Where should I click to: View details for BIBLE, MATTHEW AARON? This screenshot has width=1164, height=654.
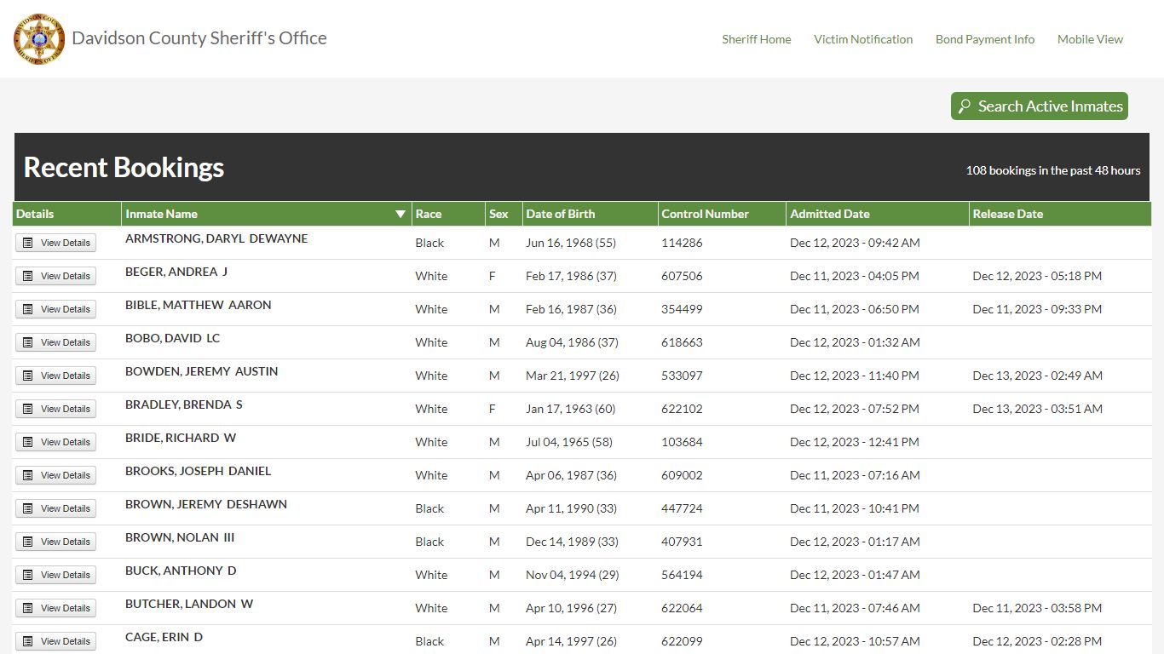[55, 309]
